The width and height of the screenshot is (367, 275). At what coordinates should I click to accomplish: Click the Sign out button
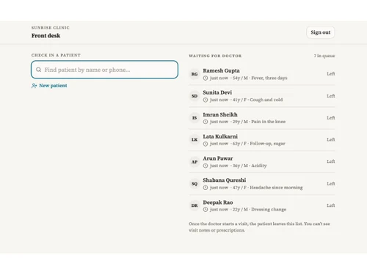coord(321,32)
